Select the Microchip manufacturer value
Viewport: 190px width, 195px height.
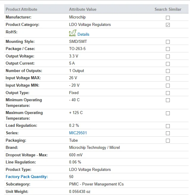coord(77,17)
